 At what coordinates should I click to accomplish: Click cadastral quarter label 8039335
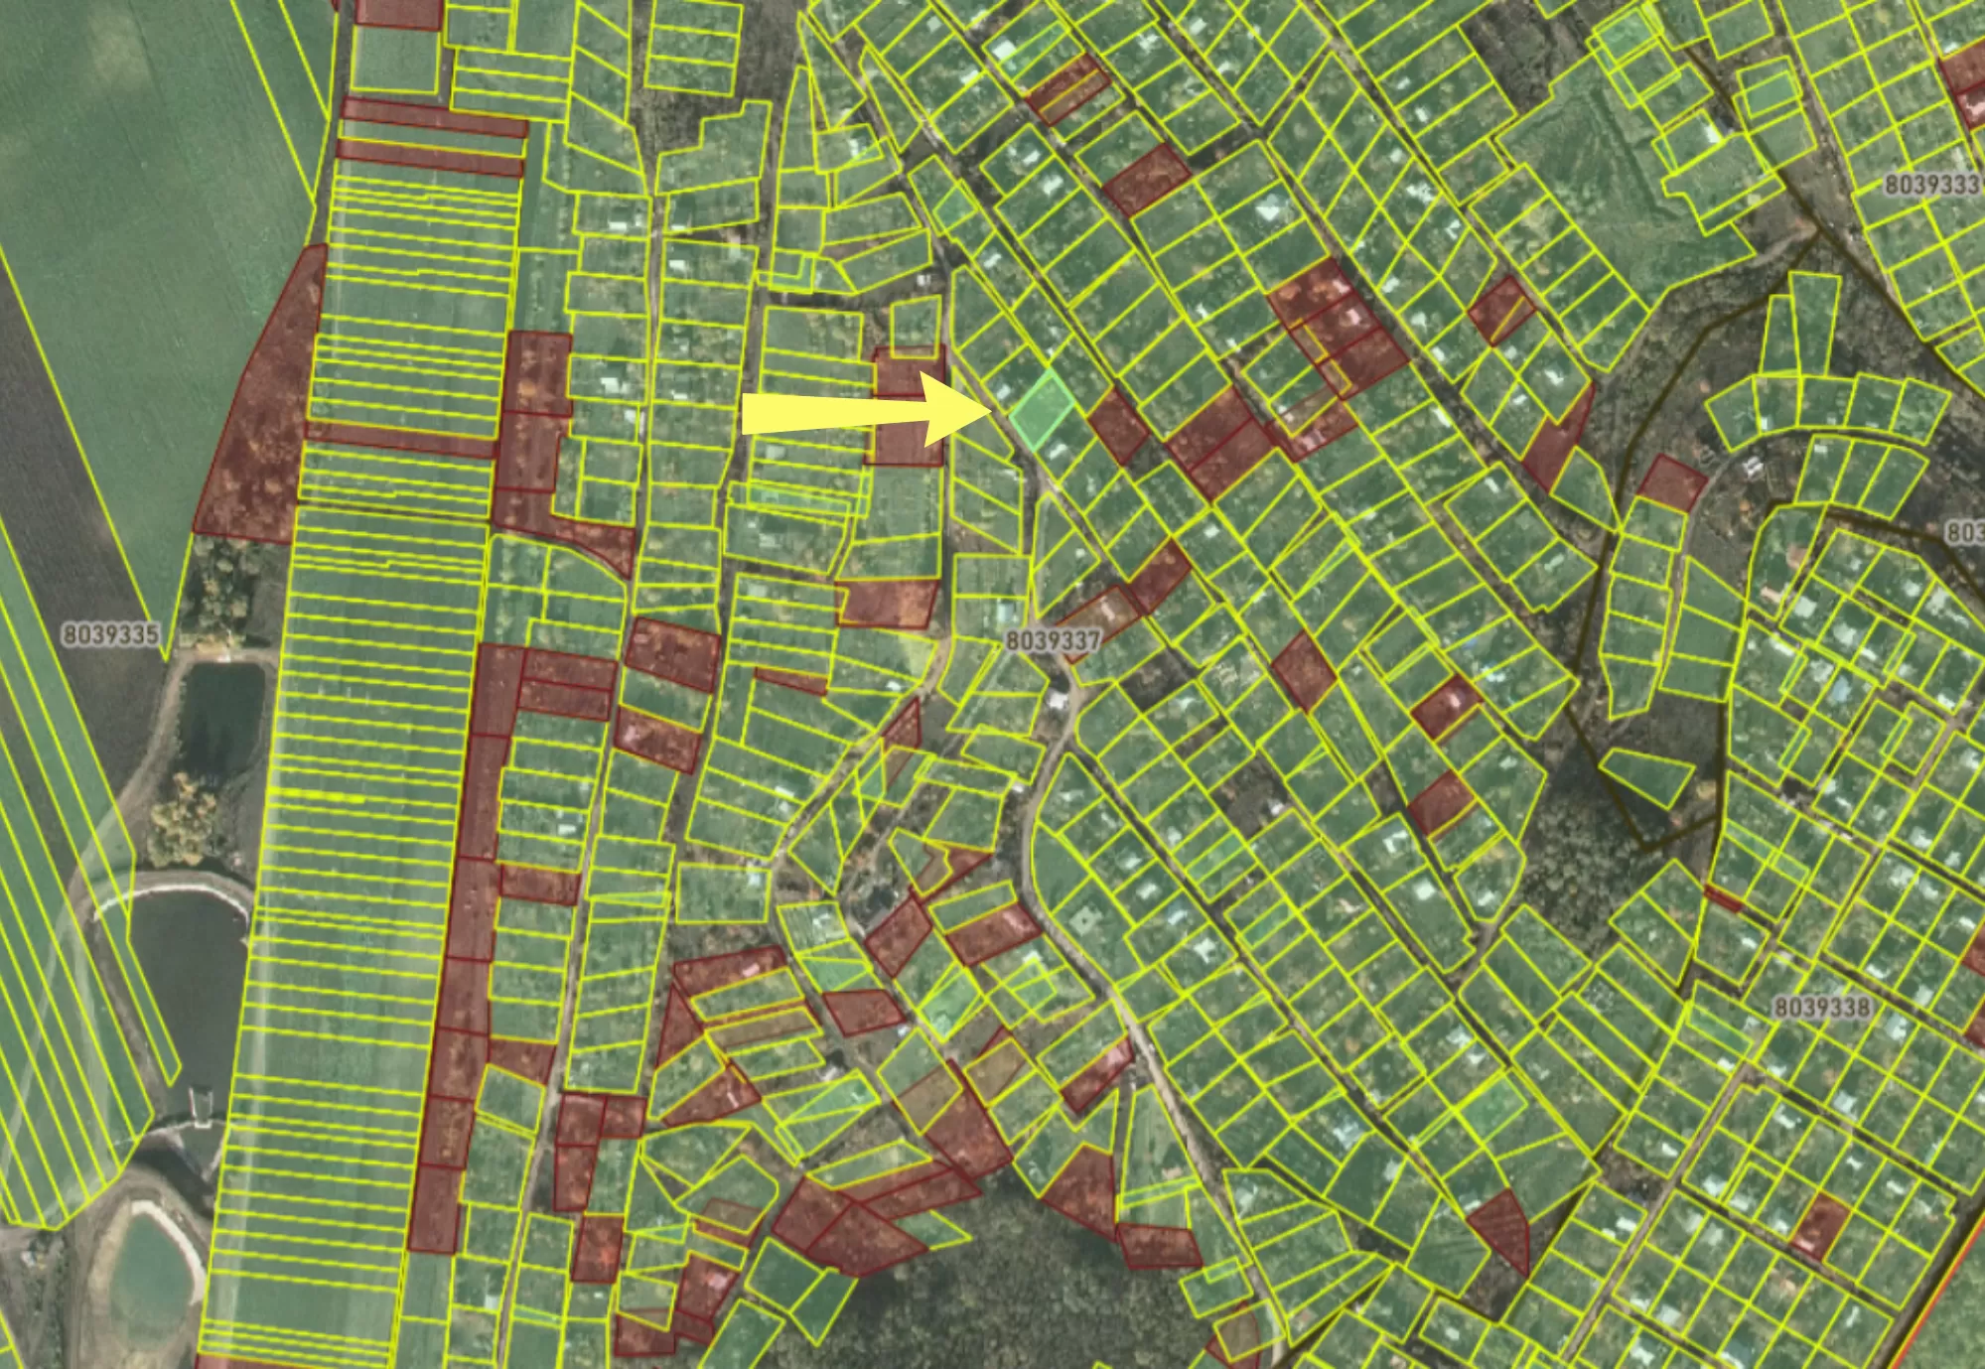click(110, 634)
